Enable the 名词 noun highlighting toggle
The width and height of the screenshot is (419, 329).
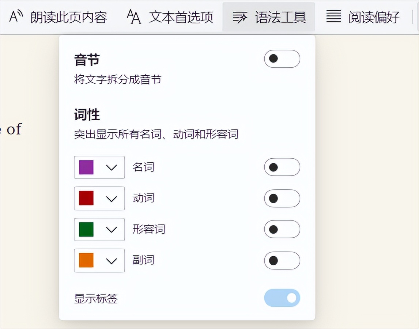282,167
